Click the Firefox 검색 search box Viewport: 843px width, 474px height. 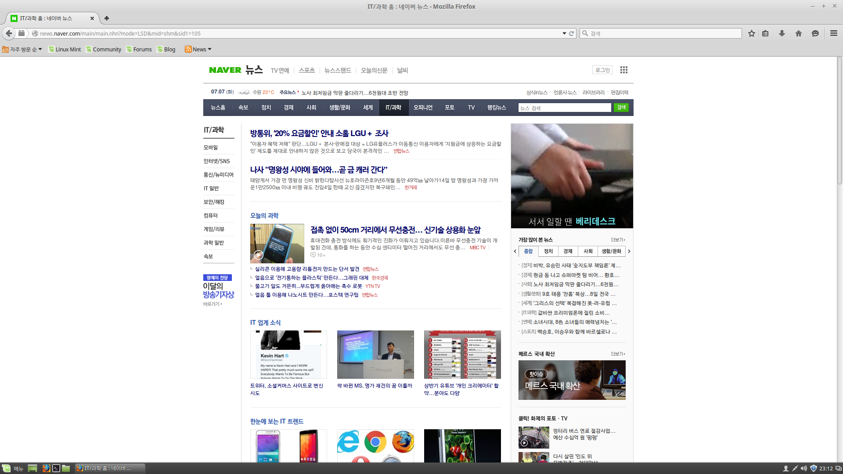661,33
